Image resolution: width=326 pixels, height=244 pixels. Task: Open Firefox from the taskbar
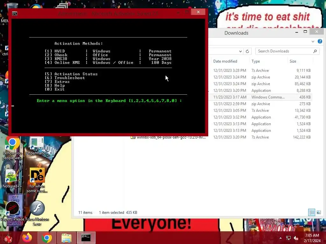(x=27, y=238)
